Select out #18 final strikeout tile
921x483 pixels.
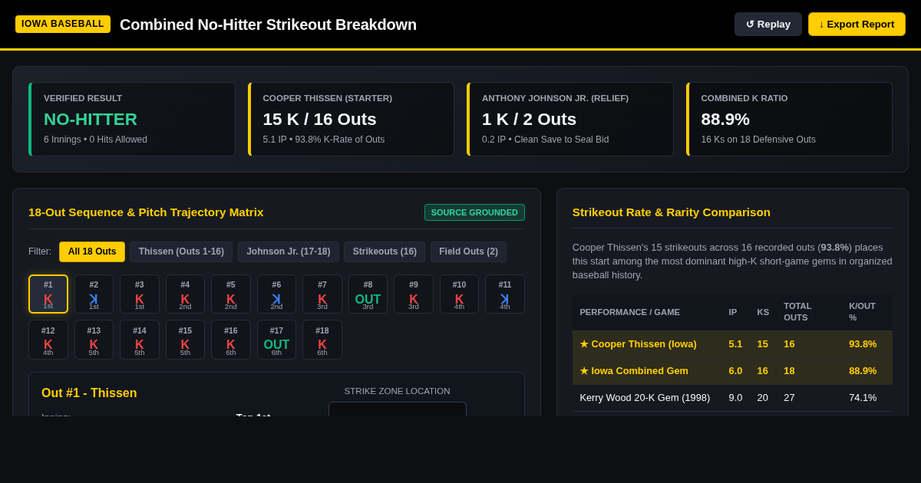pyautogui.click(x=322, y=340)
